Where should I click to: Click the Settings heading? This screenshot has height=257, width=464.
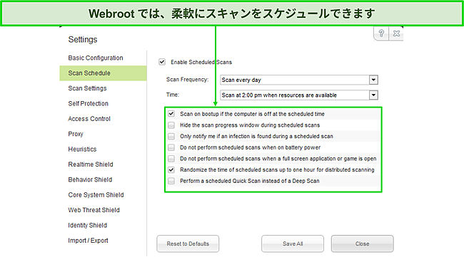click(x=83, y=40)
